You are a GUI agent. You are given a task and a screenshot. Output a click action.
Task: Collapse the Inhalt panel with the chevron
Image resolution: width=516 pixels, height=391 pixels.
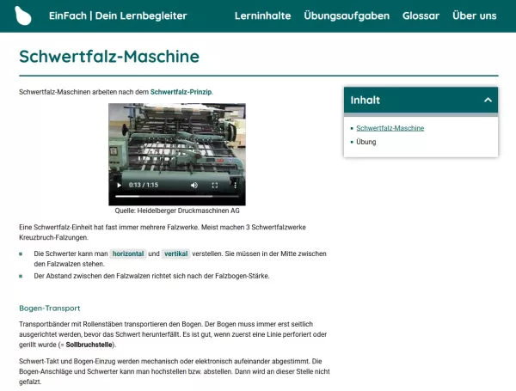coord(488,100)
